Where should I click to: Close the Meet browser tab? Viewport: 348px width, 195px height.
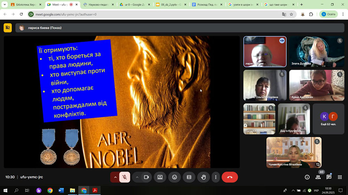point(77,5)
